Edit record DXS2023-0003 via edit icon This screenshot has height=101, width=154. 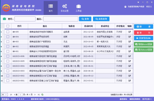(x=129, y=71)
